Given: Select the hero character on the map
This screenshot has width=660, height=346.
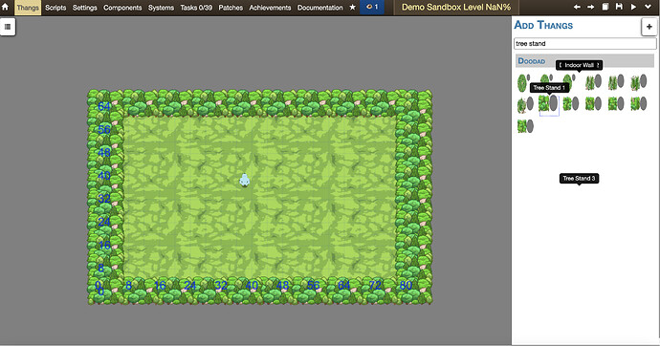Looking at the screenshot, I should pos(245,180).
